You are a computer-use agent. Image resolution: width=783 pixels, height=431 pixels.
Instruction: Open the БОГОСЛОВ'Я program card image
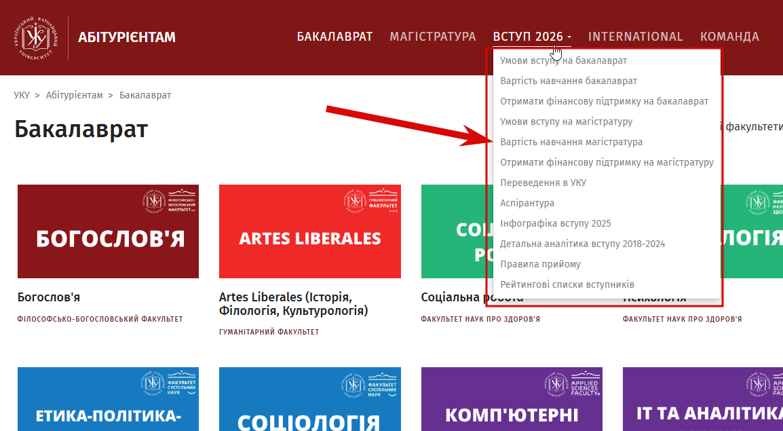(x=108, y=231)
